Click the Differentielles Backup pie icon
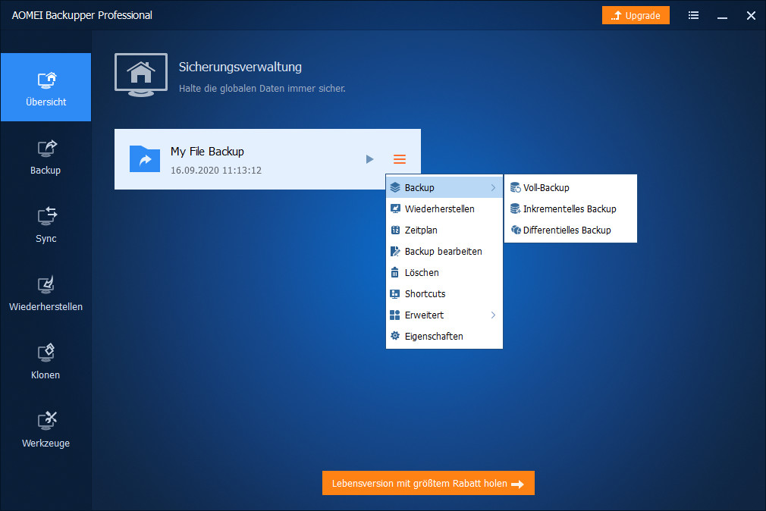Screen dimensions: 766x511 tap(516, 230)
